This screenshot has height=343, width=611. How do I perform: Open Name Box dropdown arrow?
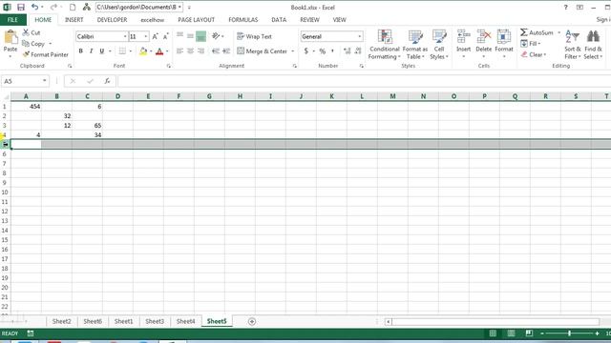(x=45, y=81)
